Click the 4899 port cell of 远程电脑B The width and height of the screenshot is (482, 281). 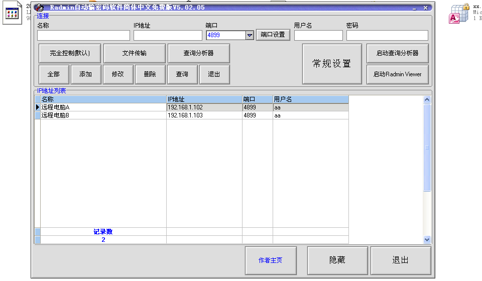258,115
